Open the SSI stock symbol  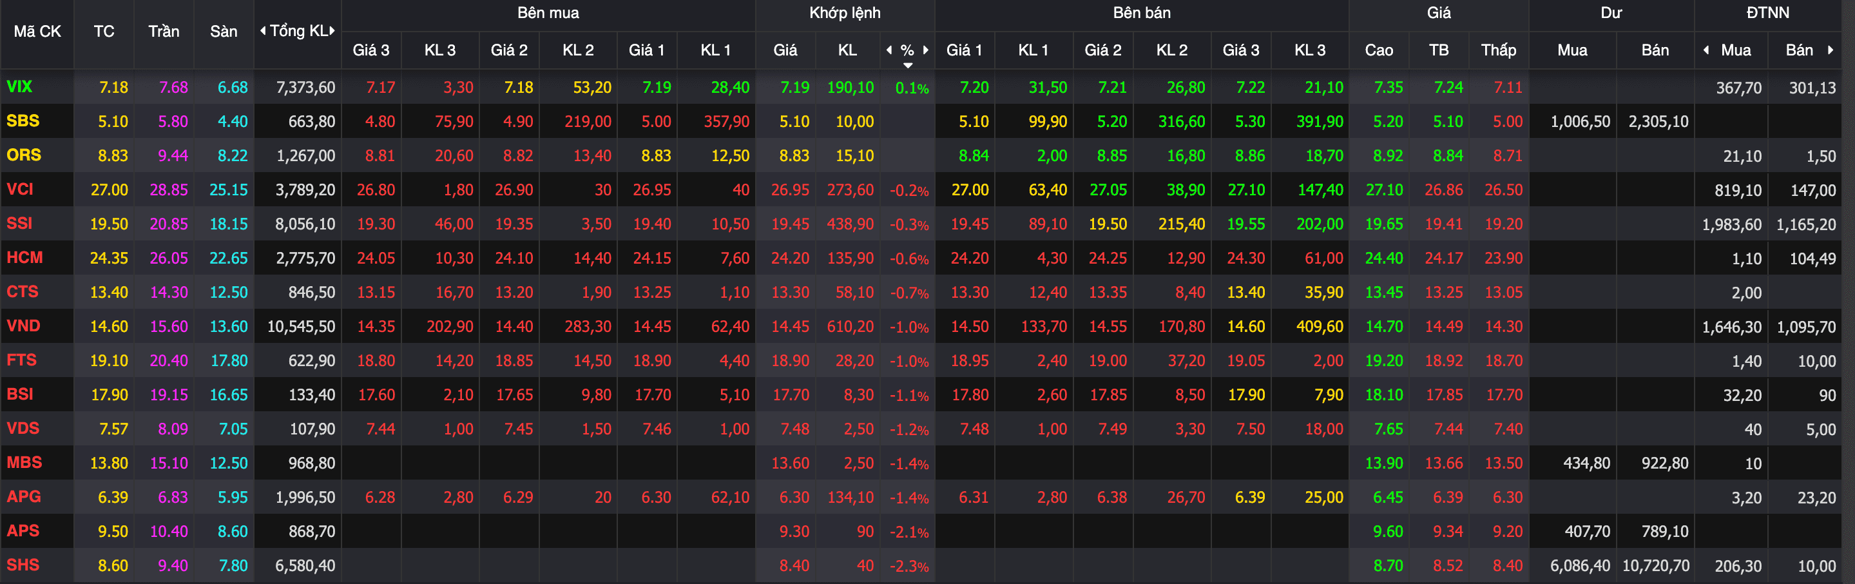click(x=19, y=223)
